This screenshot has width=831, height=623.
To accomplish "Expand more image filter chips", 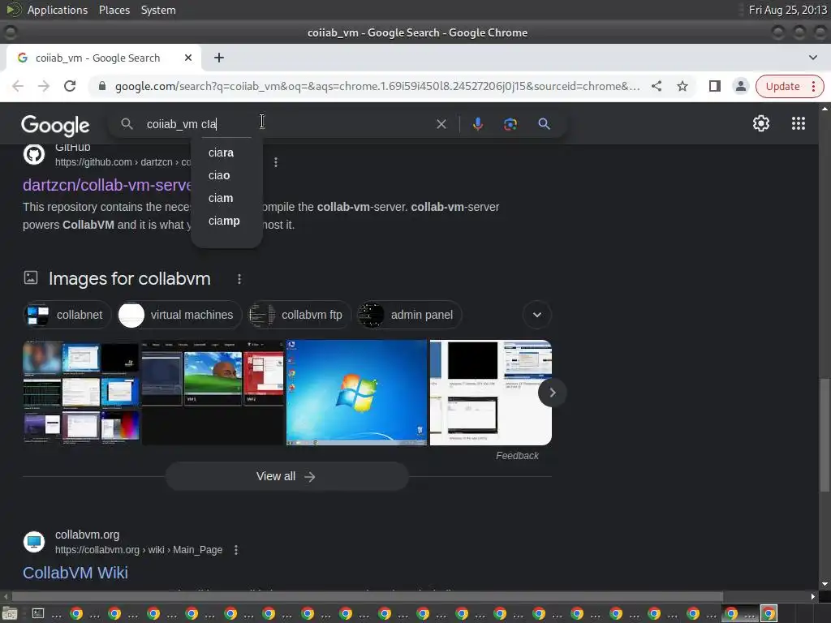I will [x=537, y=315].
